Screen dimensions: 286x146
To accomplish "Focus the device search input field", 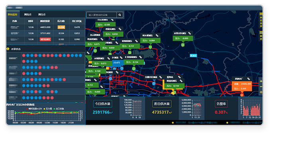I will [x=102, y=15].
